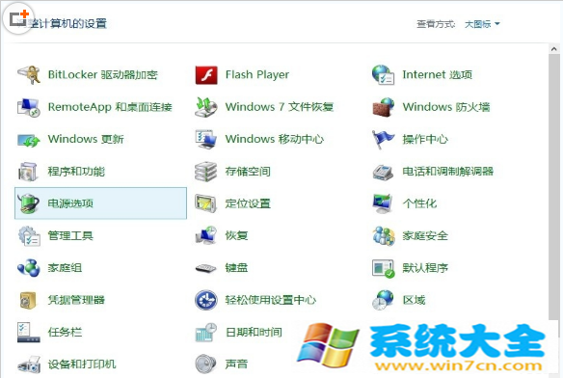Image resolution: width=563 pixels, height=378 pixels.
Task: Open the 存储空间 label
Action: click(248, 172)
